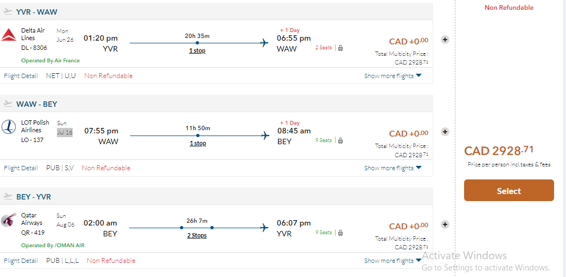Click the 2 Stops link on BEY-YVR

pos(197,235)
